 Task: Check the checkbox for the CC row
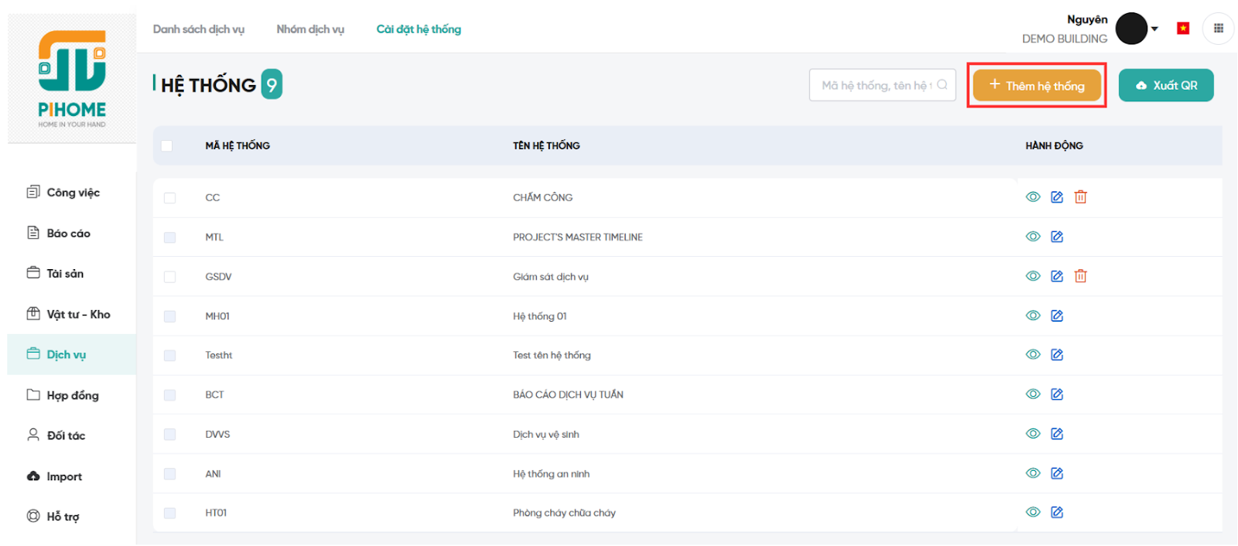(170, 198)
